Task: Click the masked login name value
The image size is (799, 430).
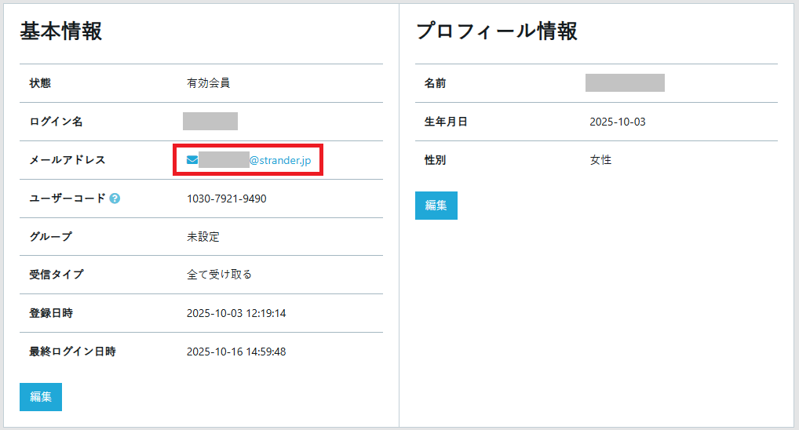Action: [210, 122]
